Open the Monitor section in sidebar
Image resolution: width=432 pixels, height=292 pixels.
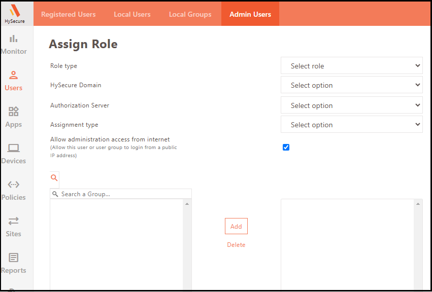pos(14,44)
